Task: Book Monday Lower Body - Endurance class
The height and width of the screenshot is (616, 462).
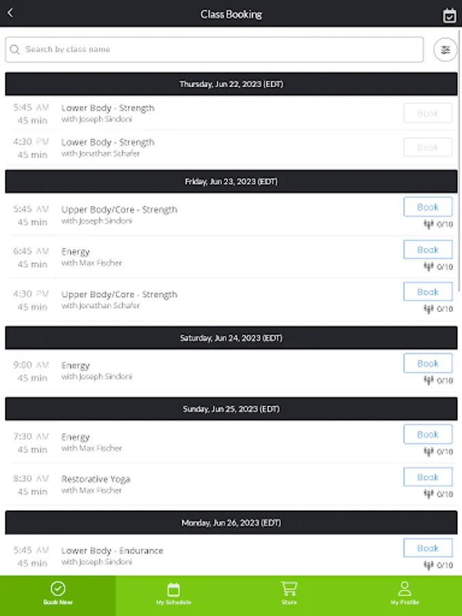Action: coord(428,548)
